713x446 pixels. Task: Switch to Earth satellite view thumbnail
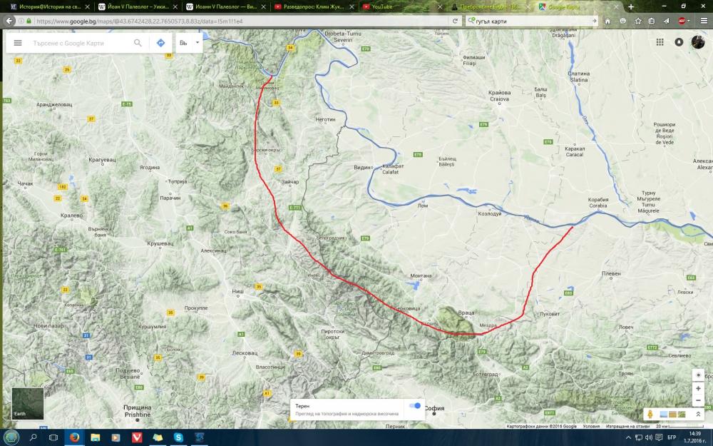[x=28, y=403]
